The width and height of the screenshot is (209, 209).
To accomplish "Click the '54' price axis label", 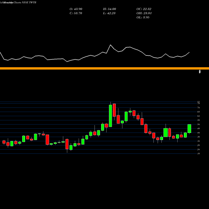I will pos(199,124).
